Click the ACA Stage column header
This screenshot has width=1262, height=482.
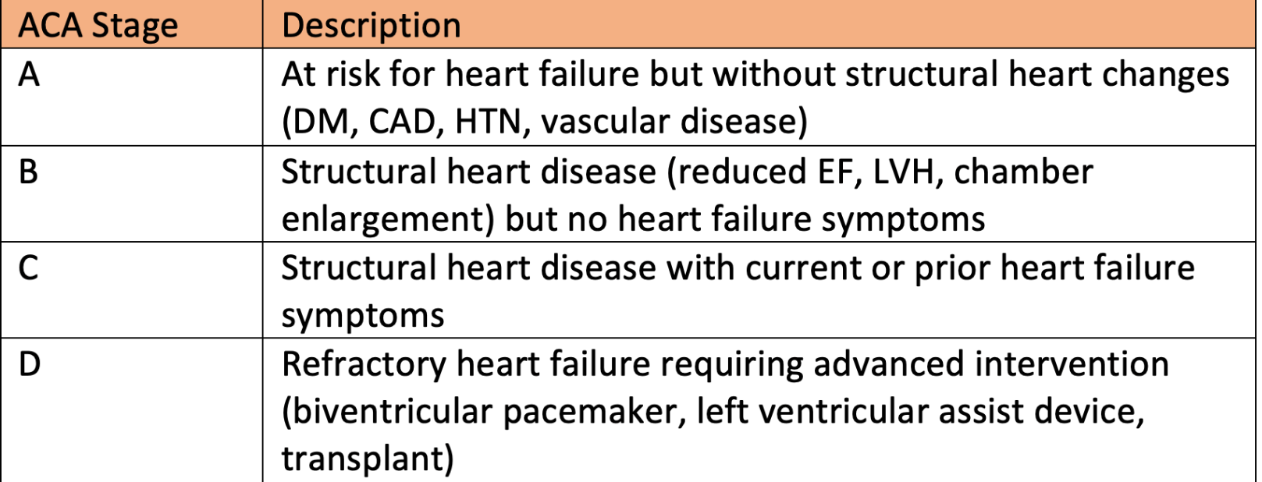pos(131,25)
